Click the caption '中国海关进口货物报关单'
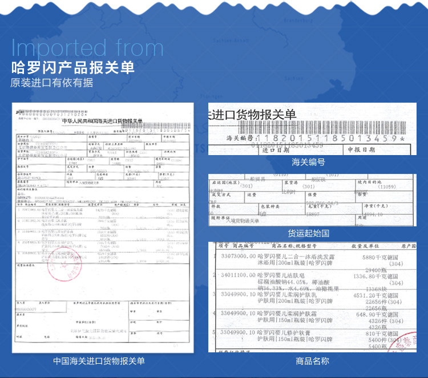 (x=99, y=361)
